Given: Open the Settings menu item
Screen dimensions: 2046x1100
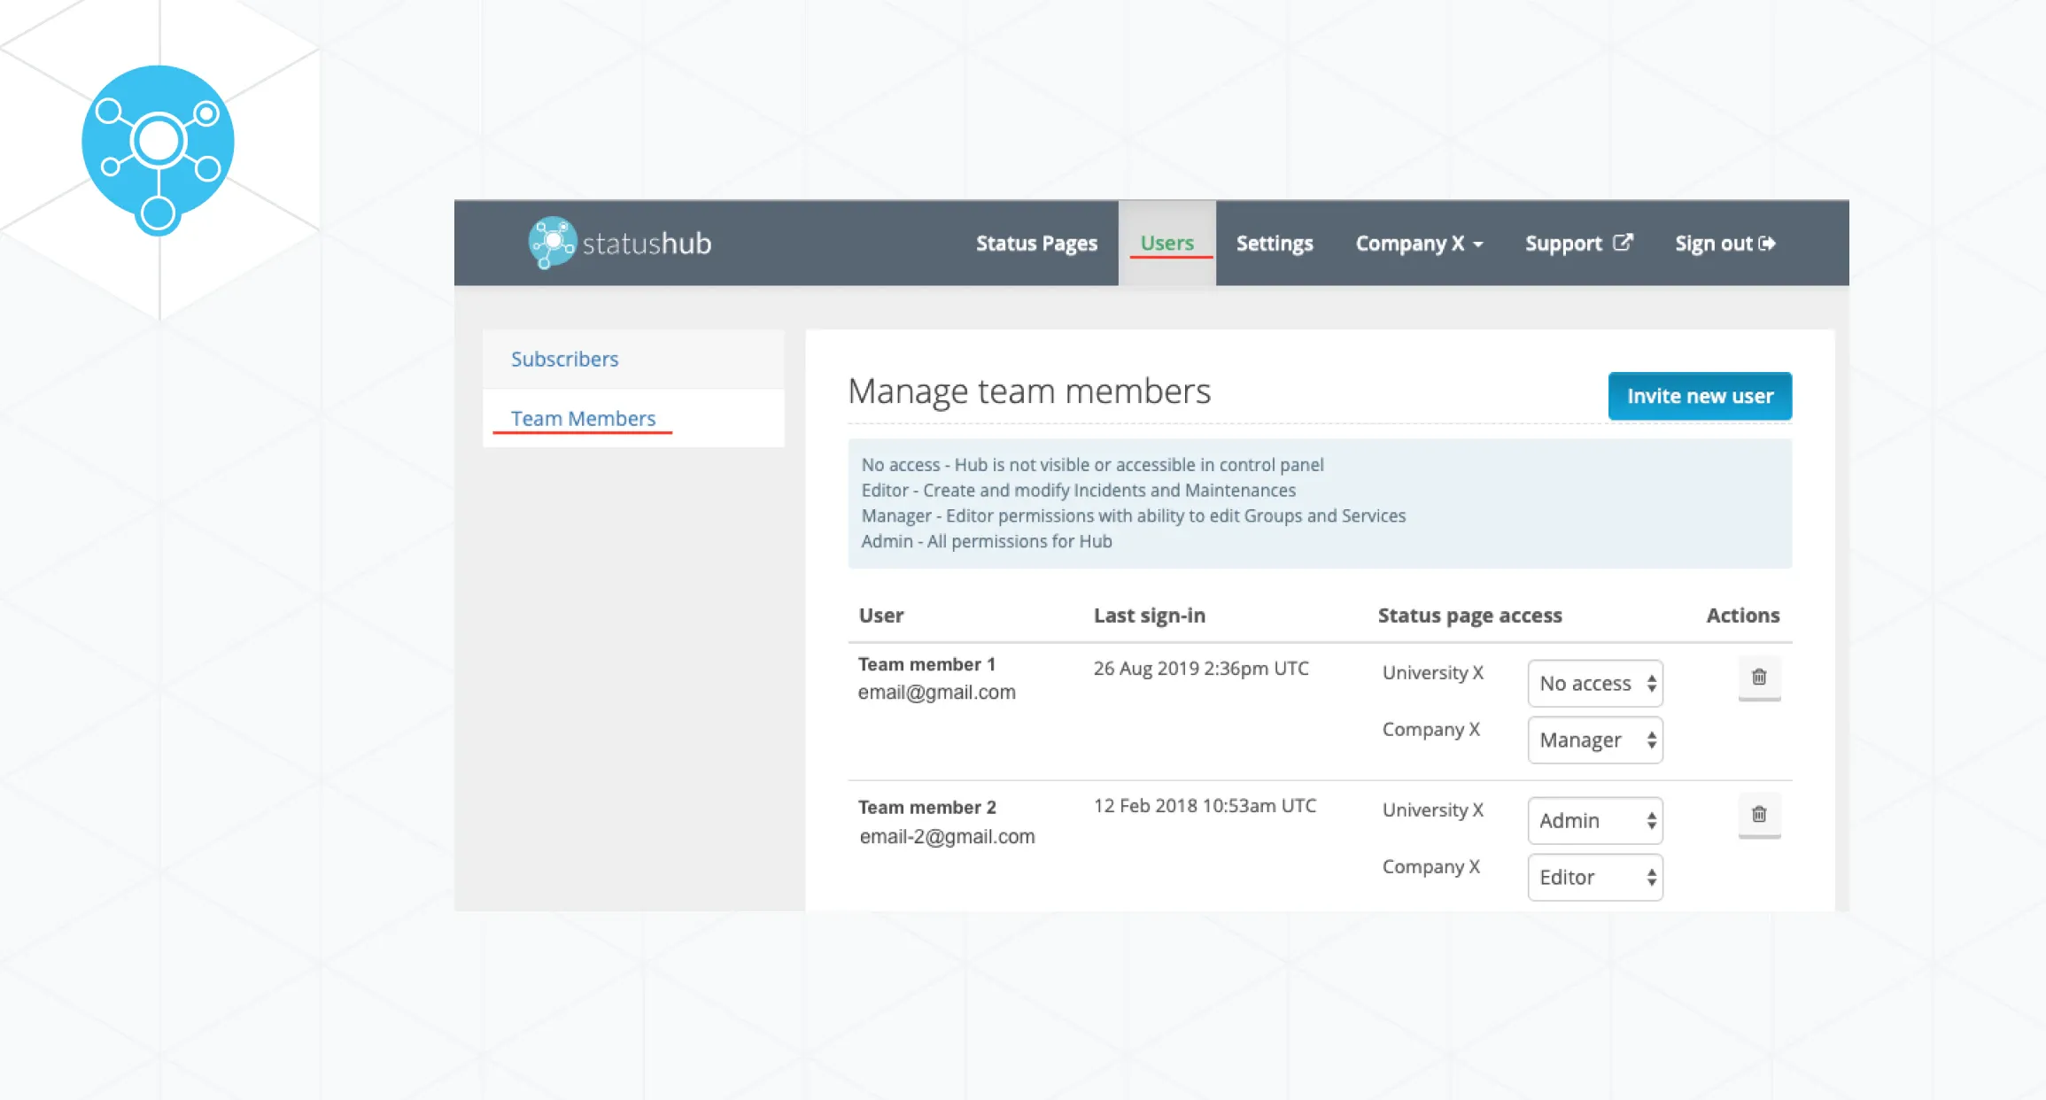Looking at the screenshot, I should click(x=1274, y=244).
